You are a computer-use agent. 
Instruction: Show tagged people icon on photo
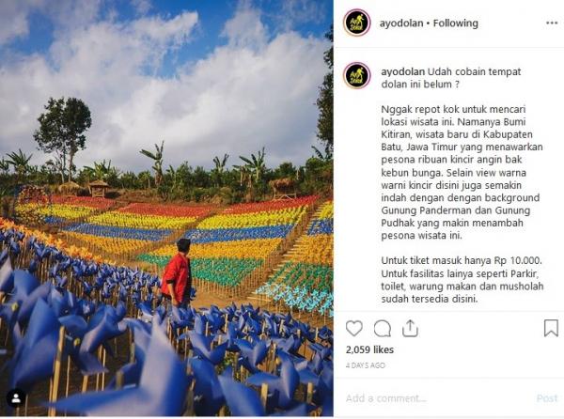point(16,397)
